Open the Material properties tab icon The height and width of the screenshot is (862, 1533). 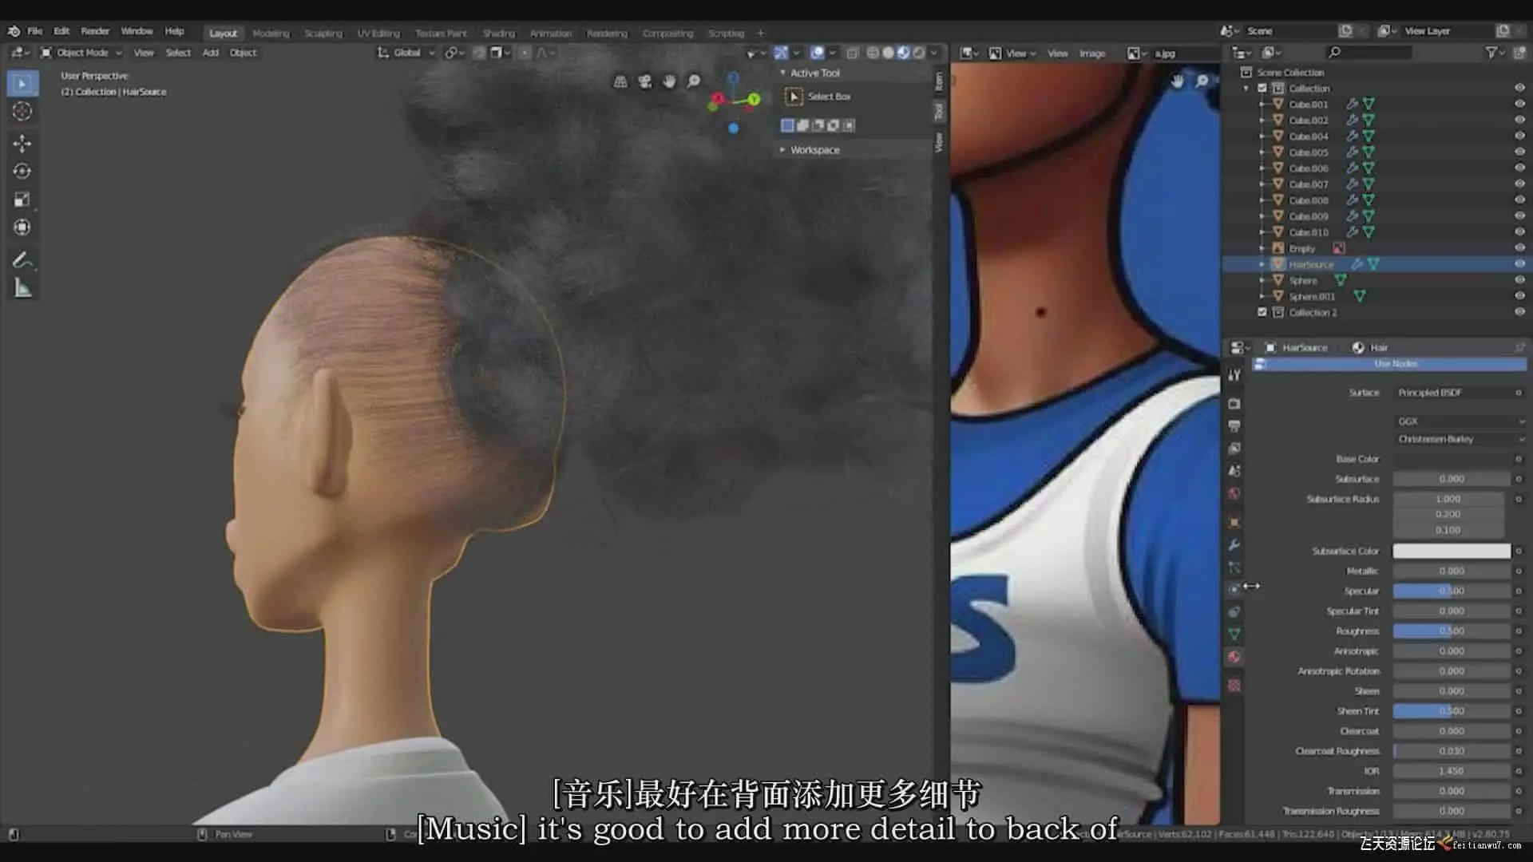tap(1234, 657)
